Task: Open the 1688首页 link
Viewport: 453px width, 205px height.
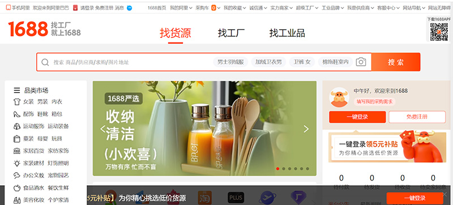Action: coord(157,8)
